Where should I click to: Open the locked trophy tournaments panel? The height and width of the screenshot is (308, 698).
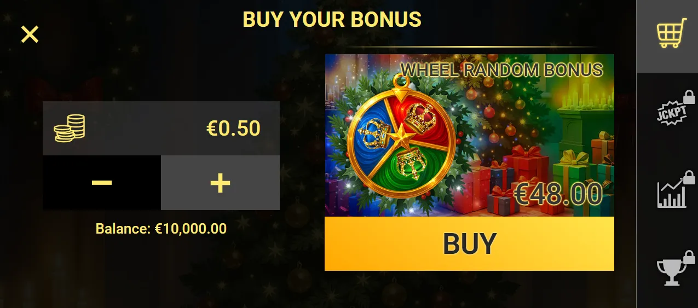(x=673, y=269)
